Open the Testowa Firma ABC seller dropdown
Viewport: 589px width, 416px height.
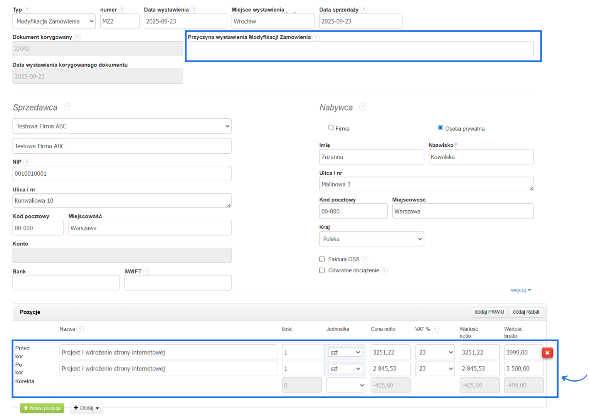[122, 126]
